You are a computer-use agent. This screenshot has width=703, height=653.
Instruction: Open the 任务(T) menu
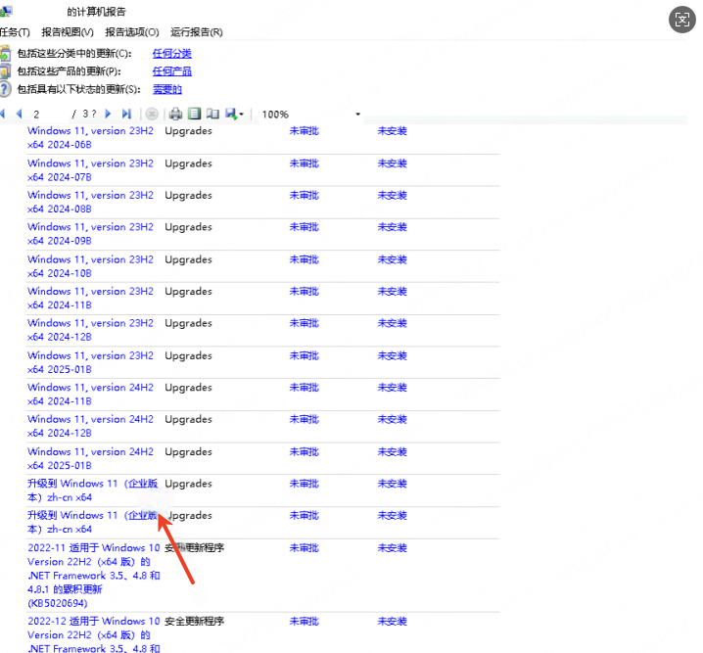15,32
